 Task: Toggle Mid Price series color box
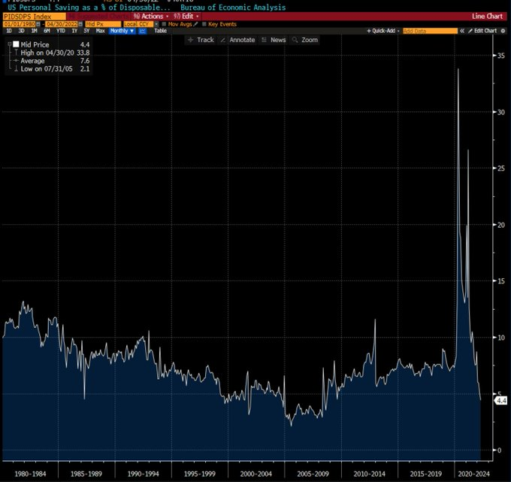click(x=16, y=44)
